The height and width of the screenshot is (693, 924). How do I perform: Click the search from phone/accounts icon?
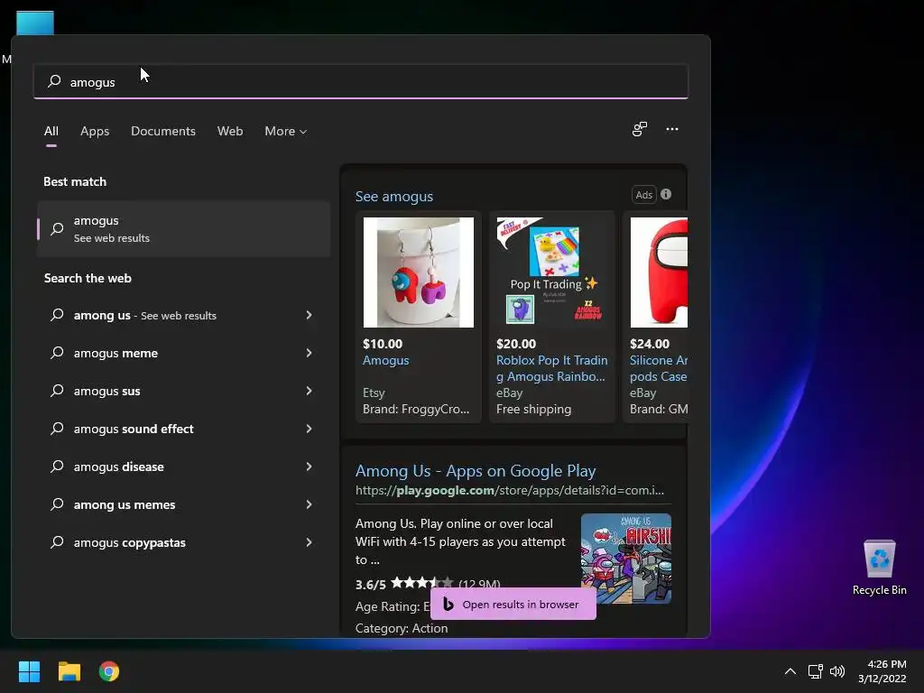(640, 129)
